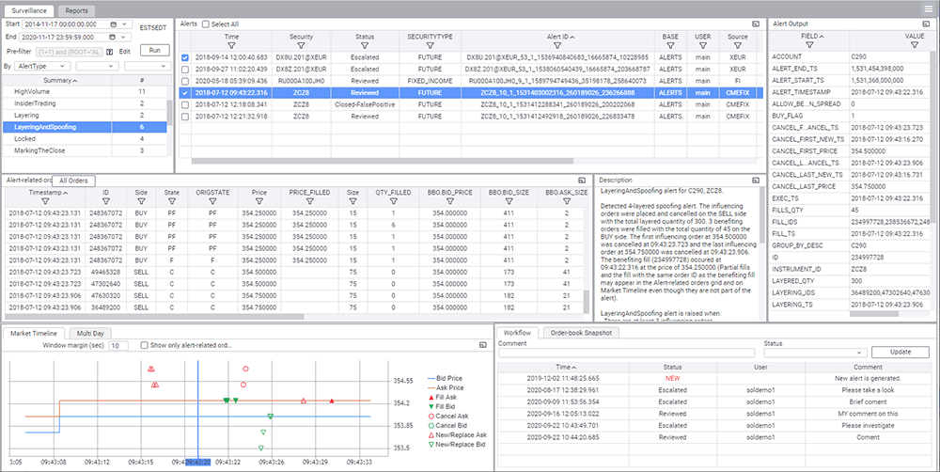Click the pre-filter expand icon beside Edit
940x472 pixels.
pos(110,52)
